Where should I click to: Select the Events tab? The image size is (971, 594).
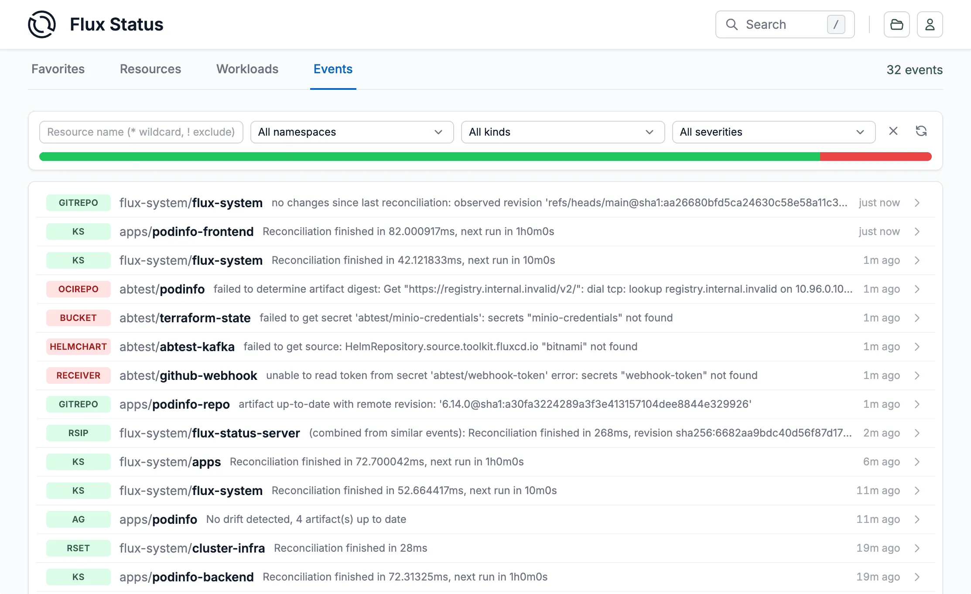tap(333, 69)
